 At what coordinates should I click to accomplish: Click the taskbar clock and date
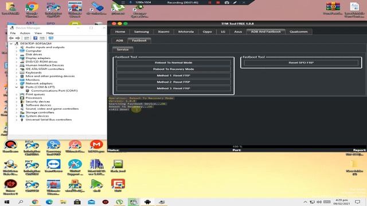[x=342, y=202]
